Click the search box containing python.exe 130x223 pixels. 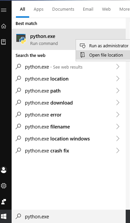tap(69, 216)
